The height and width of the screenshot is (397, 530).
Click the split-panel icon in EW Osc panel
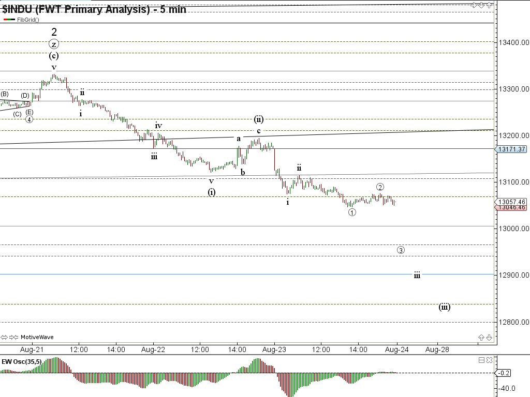[481, 360]
